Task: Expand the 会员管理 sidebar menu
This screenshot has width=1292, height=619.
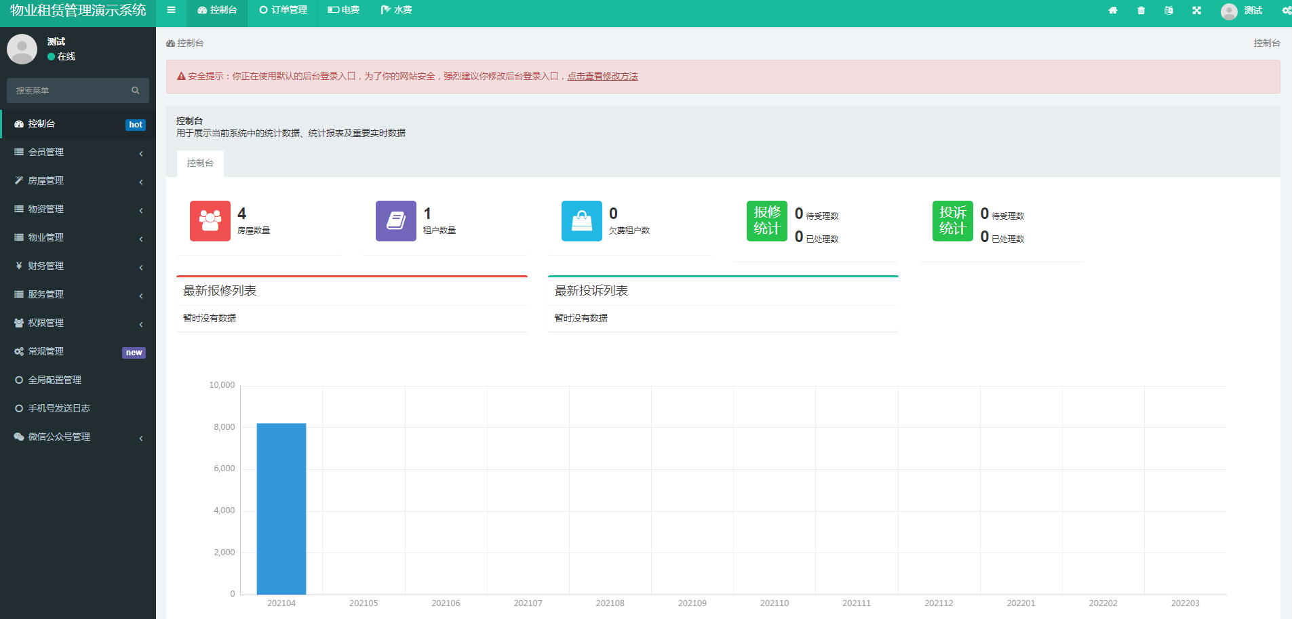Action: click(x=77, y=153)
